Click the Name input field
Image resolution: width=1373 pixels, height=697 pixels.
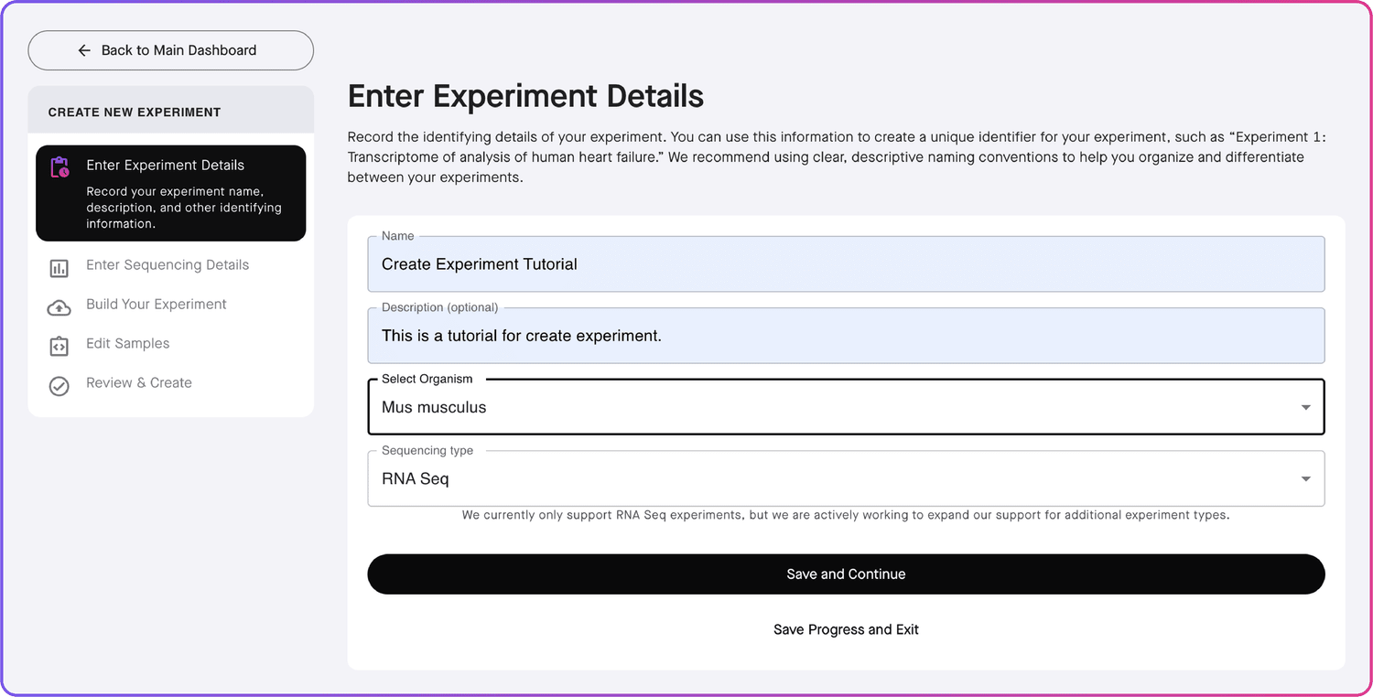coord(845,264)
